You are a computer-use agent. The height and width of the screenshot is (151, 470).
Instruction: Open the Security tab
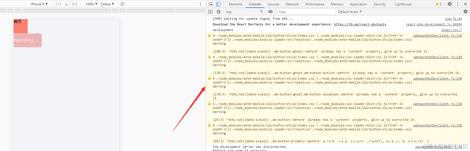[x=380, y=4]
